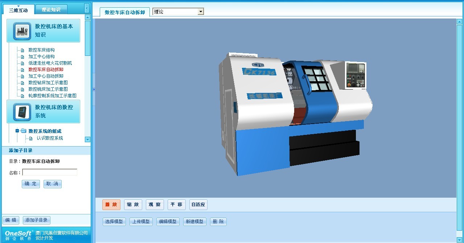Switch to the 理论知识 tab

pyautogui.click(x=51, y=10)
